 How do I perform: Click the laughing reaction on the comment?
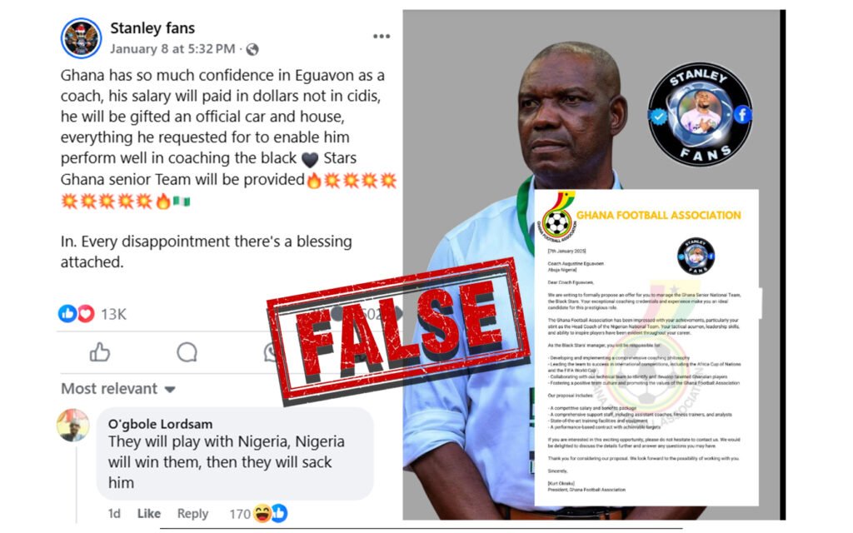click(x=262, y=513)
